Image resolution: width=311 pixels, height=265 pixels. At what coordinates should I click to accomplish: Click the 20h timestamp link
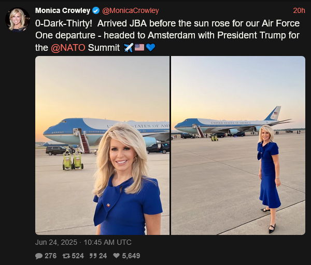click(299, 10)
